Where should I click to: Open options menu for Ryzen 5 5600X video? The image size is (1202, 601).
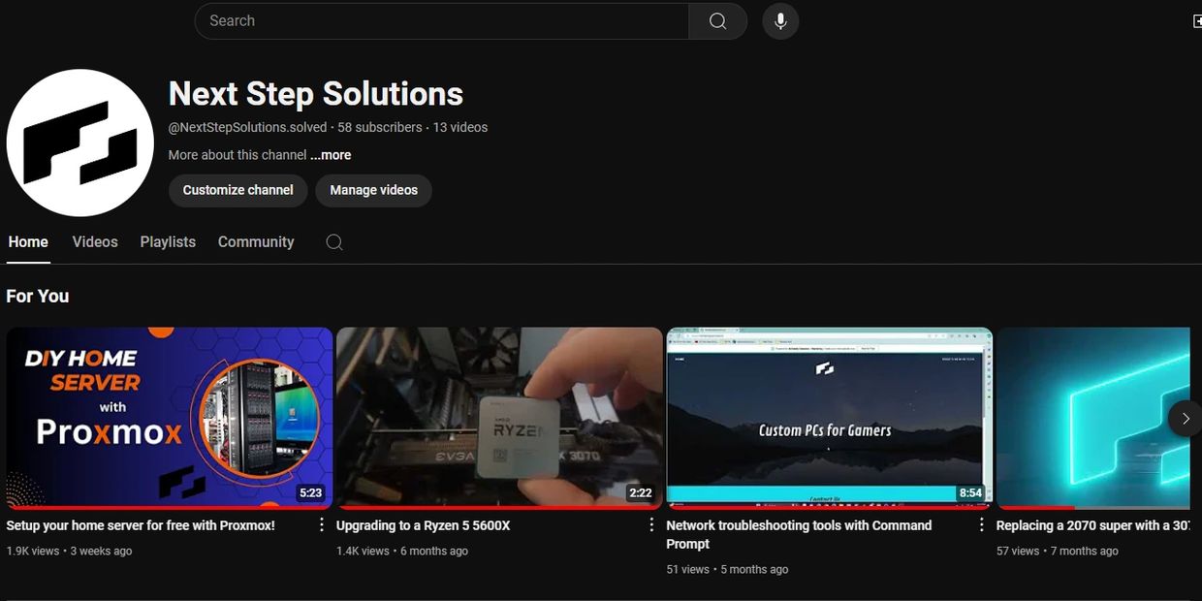click(651, 525)
